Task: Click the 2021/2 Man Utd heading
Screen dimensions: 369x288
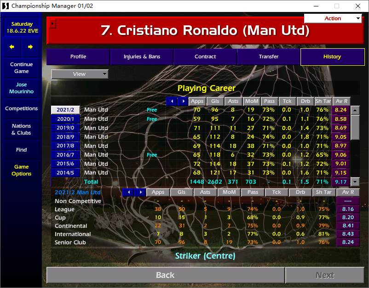Action: [78, 192]
